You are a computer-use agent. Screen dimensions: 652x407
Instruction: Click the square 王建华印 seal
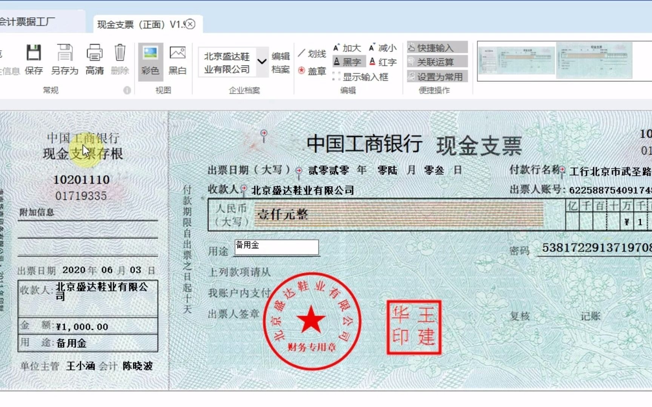(414, 327)
